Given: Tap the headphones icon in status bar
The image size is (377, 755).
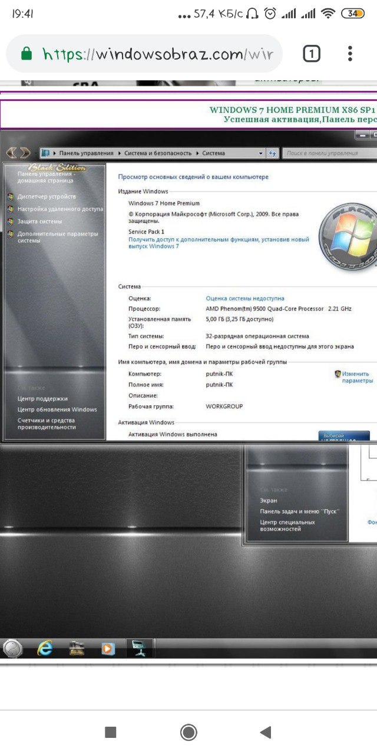Looking at the screenshot, I should tap(253, 14).
